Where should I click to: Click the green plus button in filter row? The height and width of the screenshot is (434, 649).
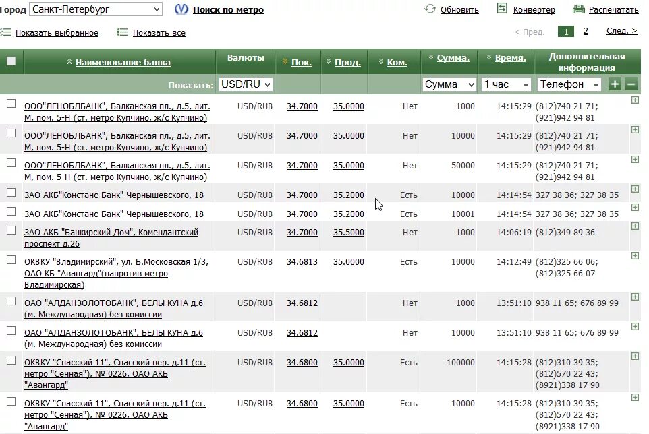pyautogui.click(x=615, y=84)
